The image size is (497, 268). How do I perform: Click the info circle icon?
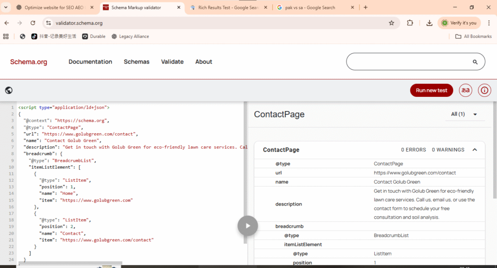tap(484, 91)
